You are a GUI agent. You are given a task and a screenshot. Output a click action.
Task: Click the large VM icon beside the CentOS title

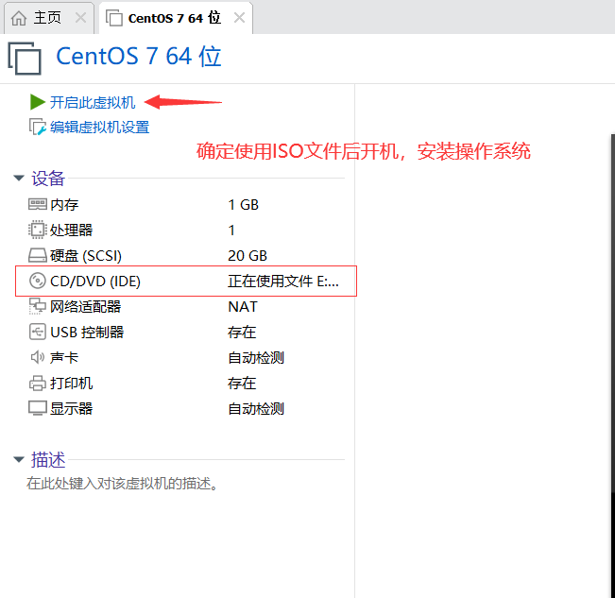pyautogui.click(x=25, y=58)
